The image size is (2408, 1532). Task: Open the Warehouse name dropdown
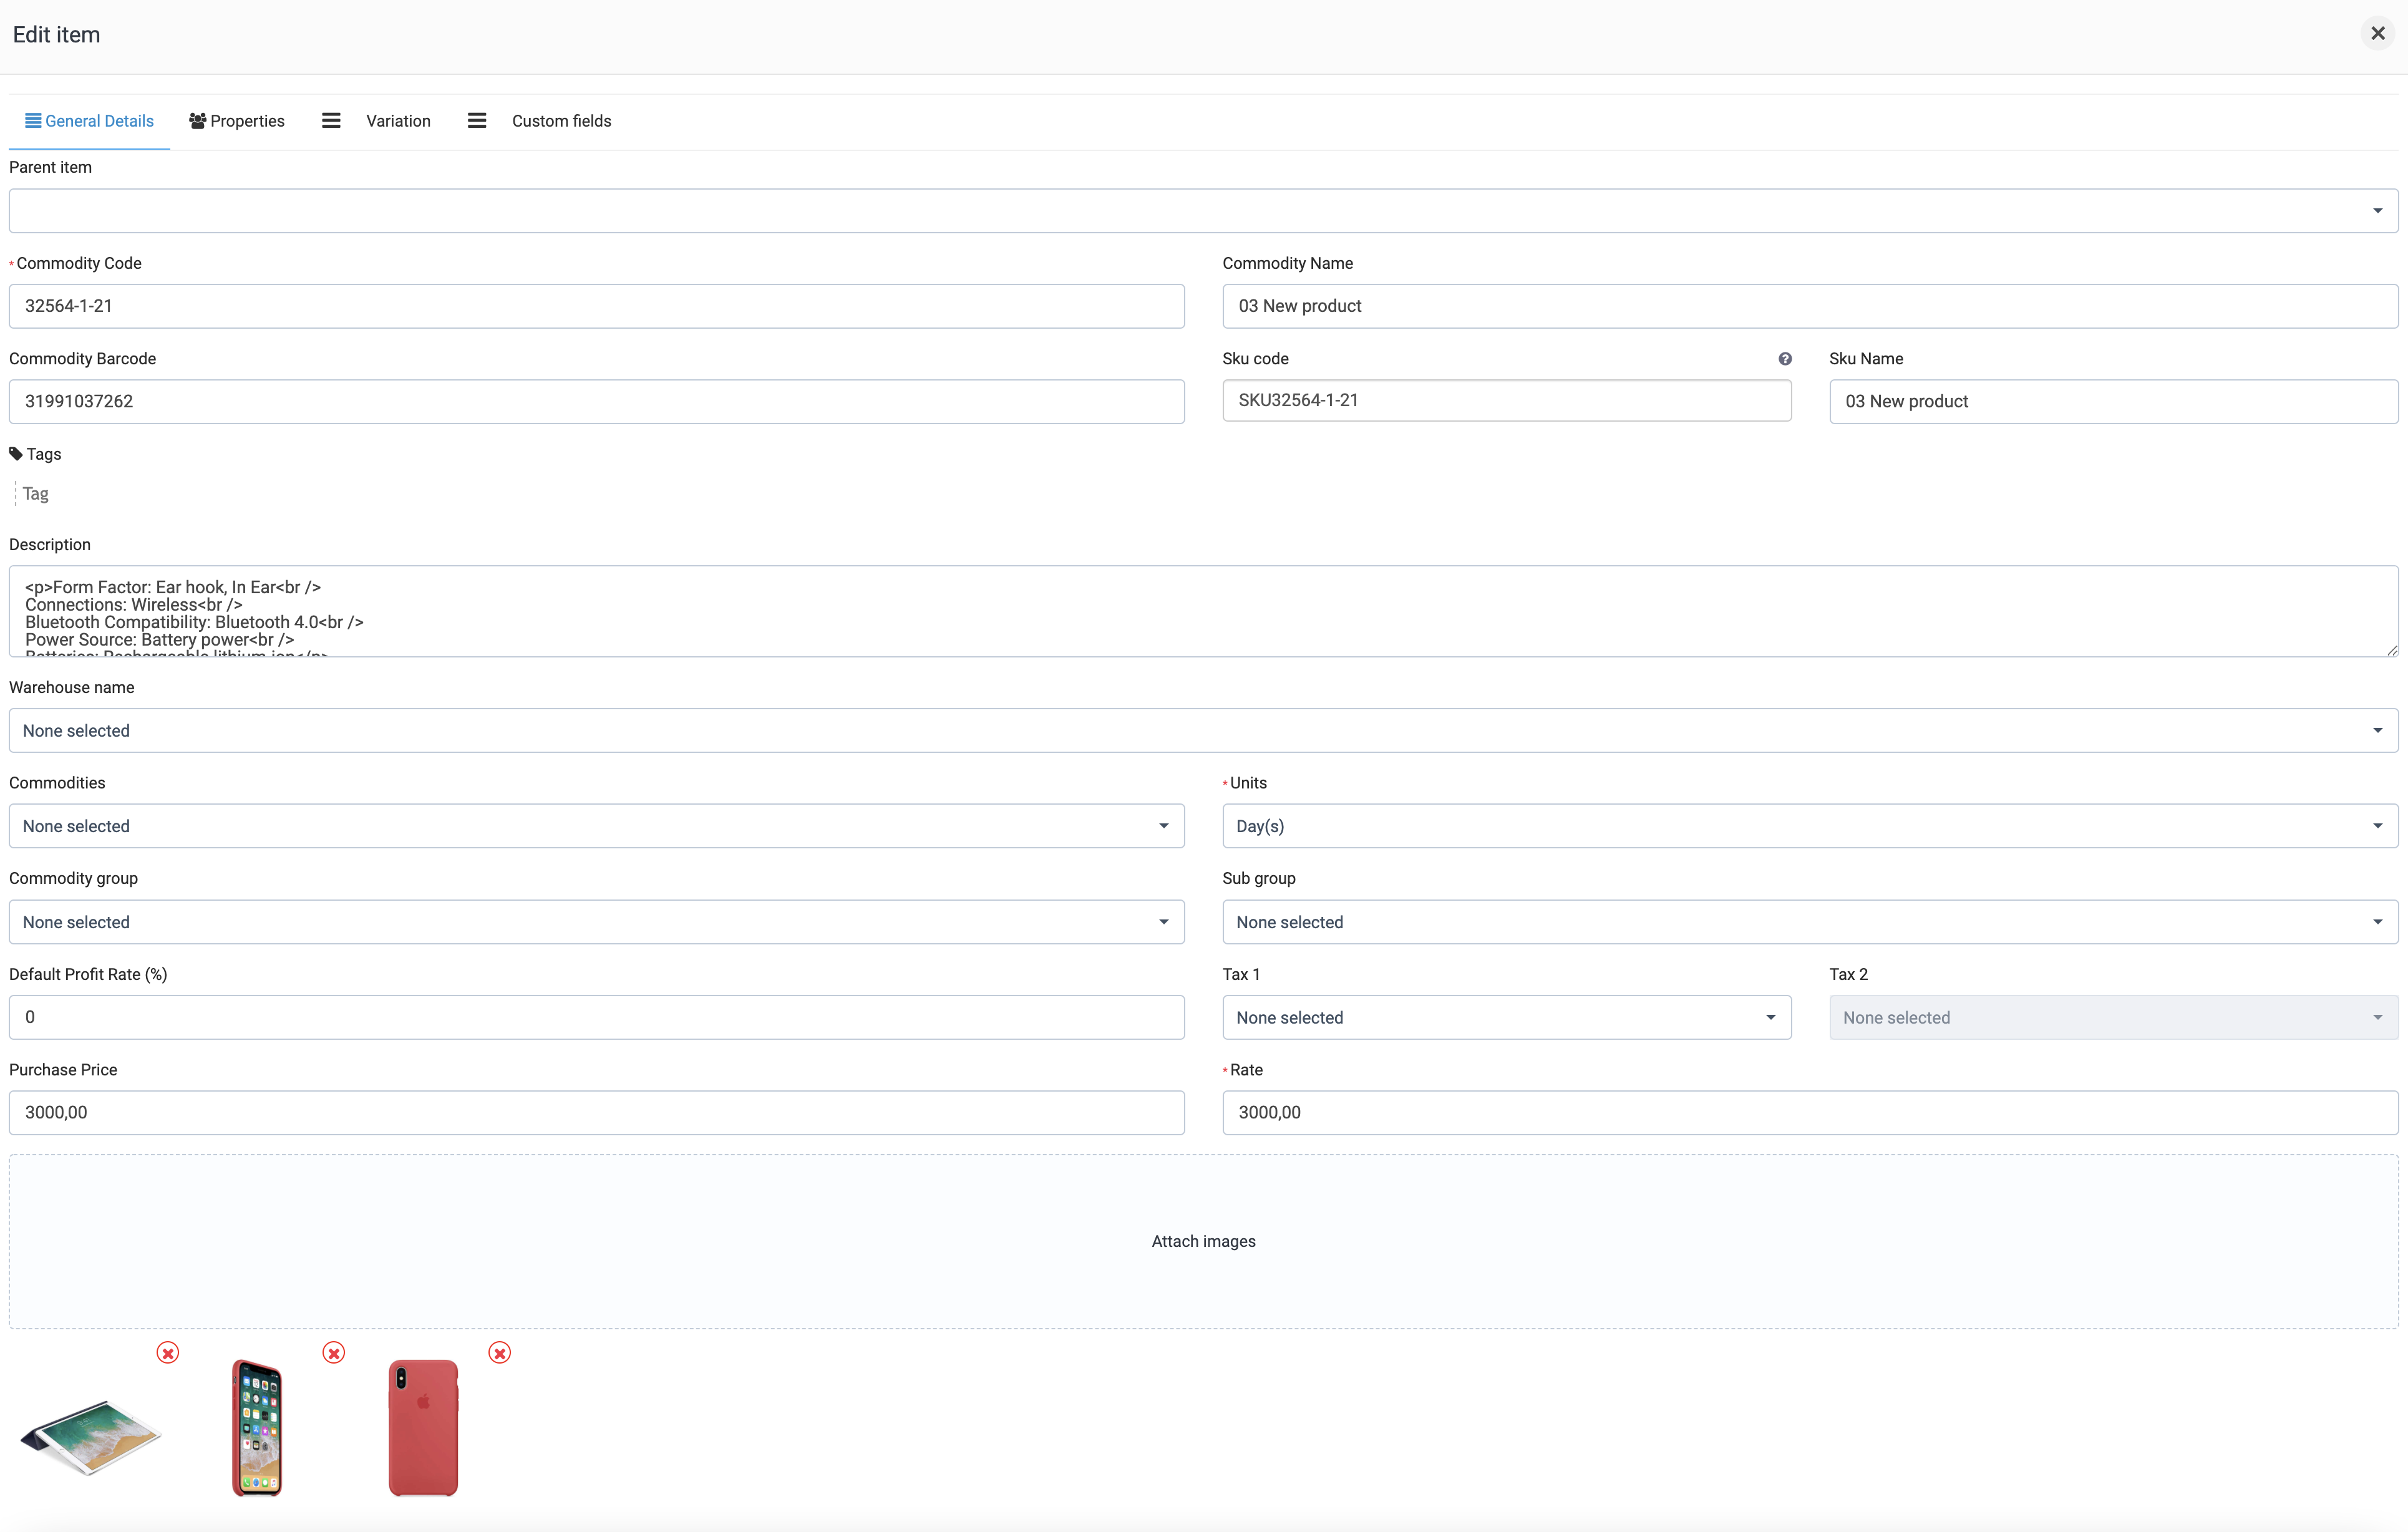pos(1204,731)
